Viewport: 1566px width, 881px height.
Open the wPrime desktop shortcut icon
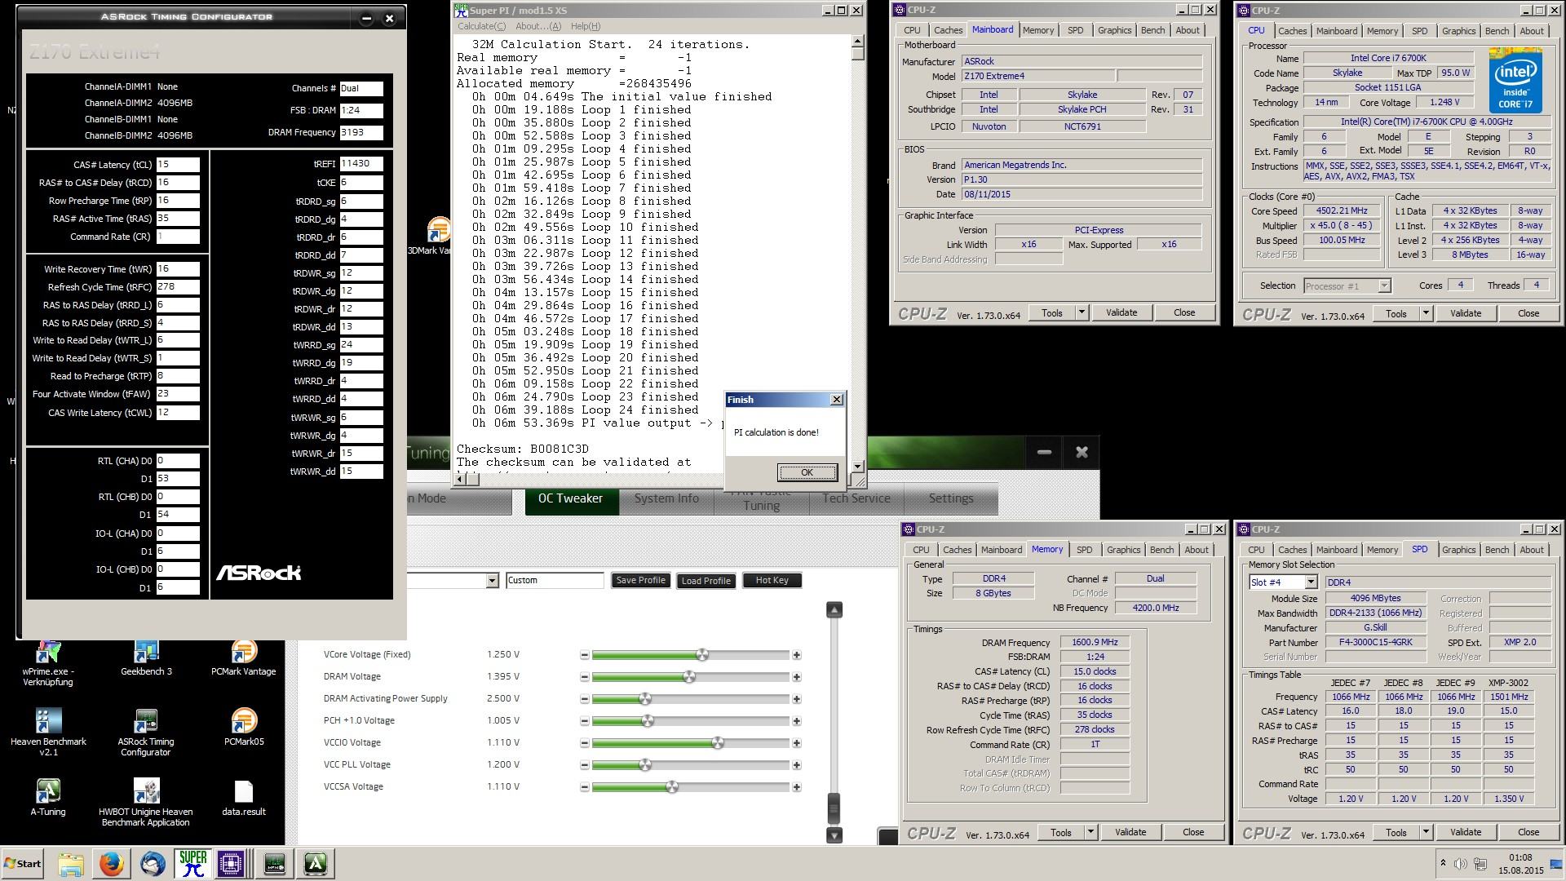[x=48, y=653]
